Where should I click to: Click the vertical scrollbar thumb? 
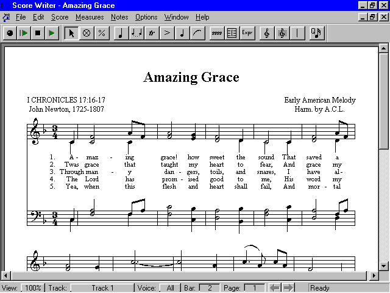pyautogui.click(x=383, y=101)
